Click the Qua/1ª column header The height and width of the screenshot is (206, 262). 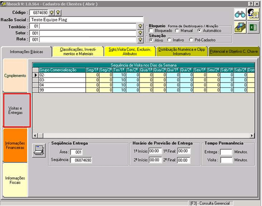click(146, 70)
